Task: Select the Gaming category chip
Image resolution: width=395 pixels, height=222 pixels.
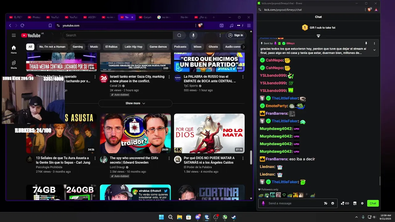Action: (78, 47)
